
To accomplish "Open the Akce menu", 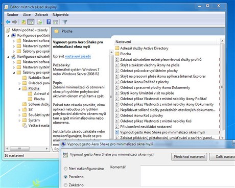I will click(x=27, y=15).
